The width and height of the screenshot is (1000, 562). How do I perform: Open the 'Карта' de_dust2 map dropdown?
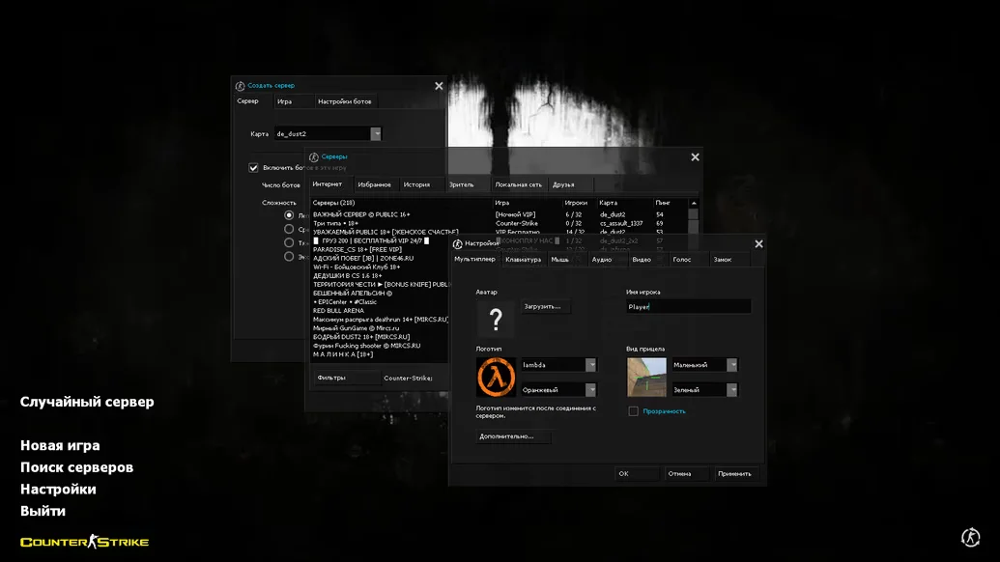376,134
